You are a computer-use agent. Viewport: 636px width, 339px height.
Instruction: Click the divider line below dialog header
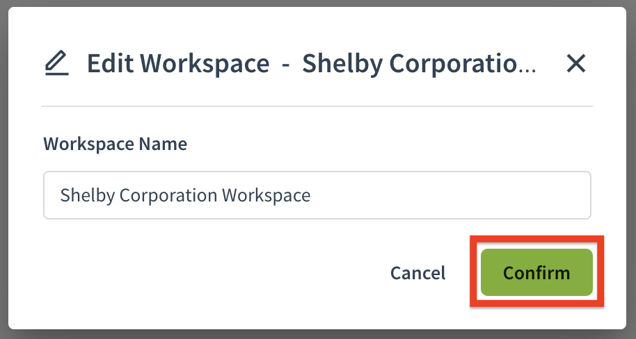coord(317,106)
